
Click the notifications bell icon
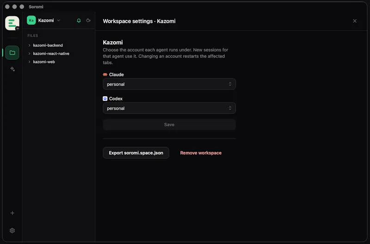pos(79,20)
